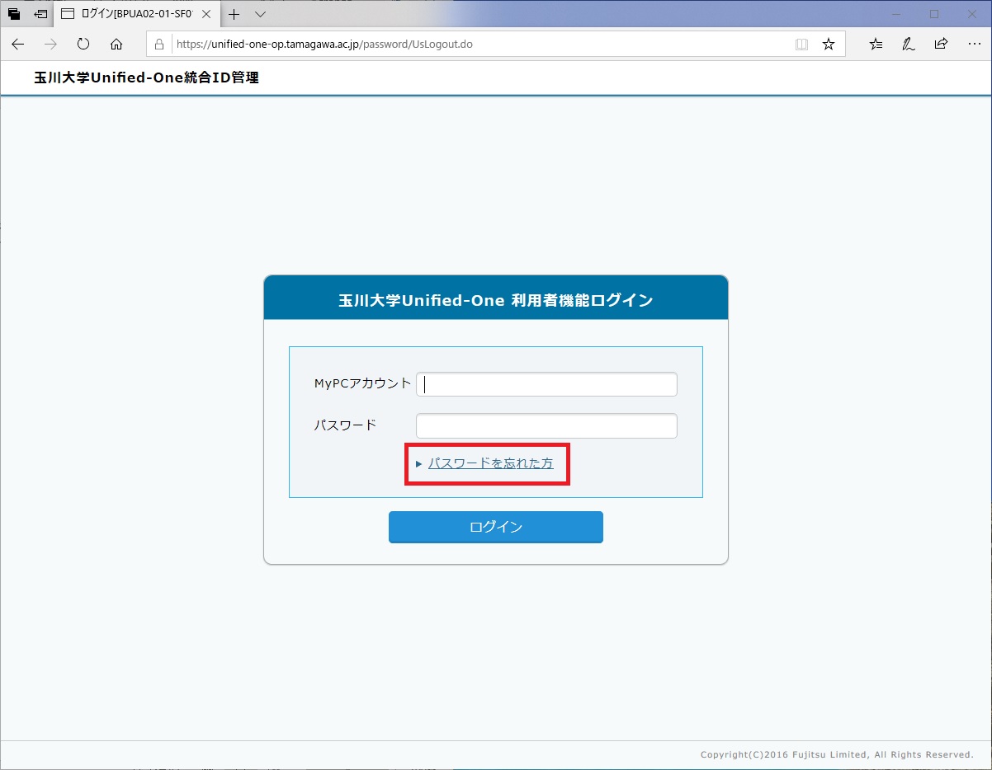Click the lock icon in address bar
992x770 pixels.
[x=160, y=45]
